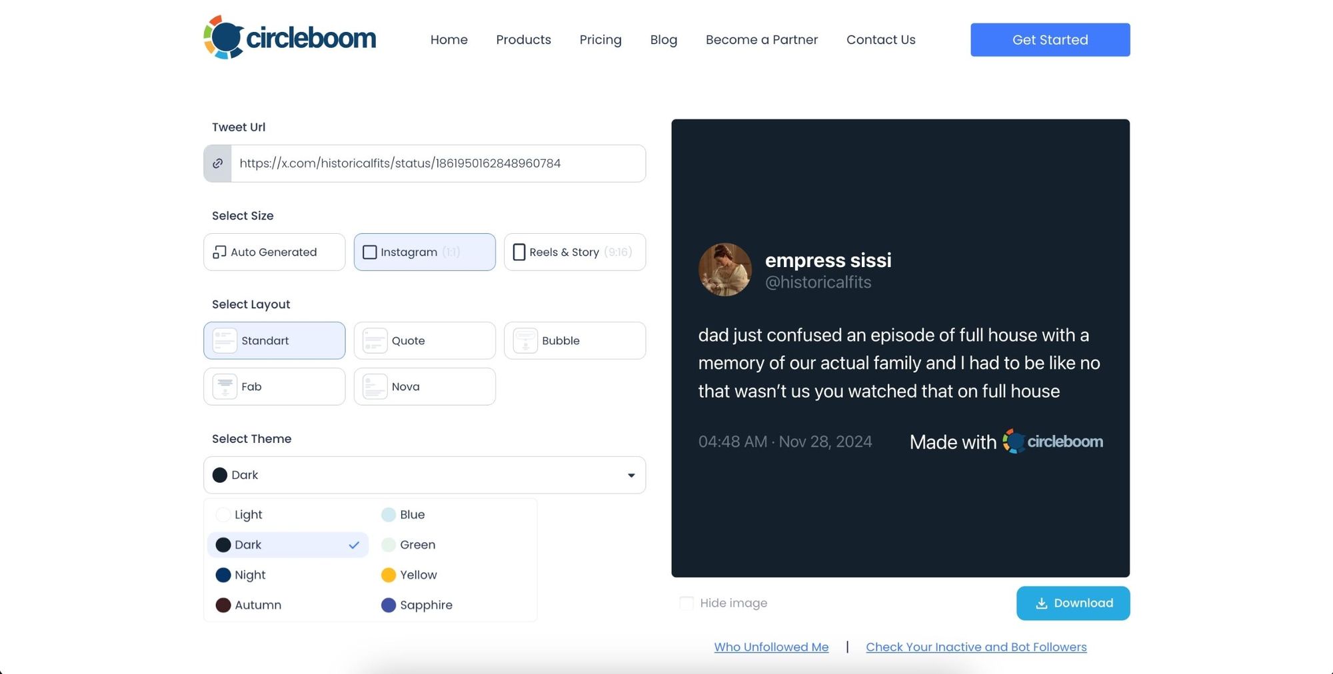Pick the Light theme option
This screenshot has width=1333, height=674.
288,515
